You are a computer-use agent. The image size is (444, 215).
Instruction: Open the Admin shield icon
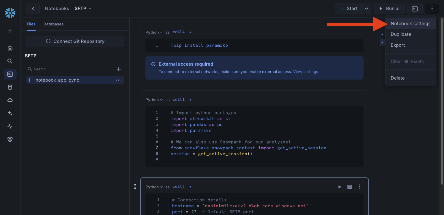10,139
